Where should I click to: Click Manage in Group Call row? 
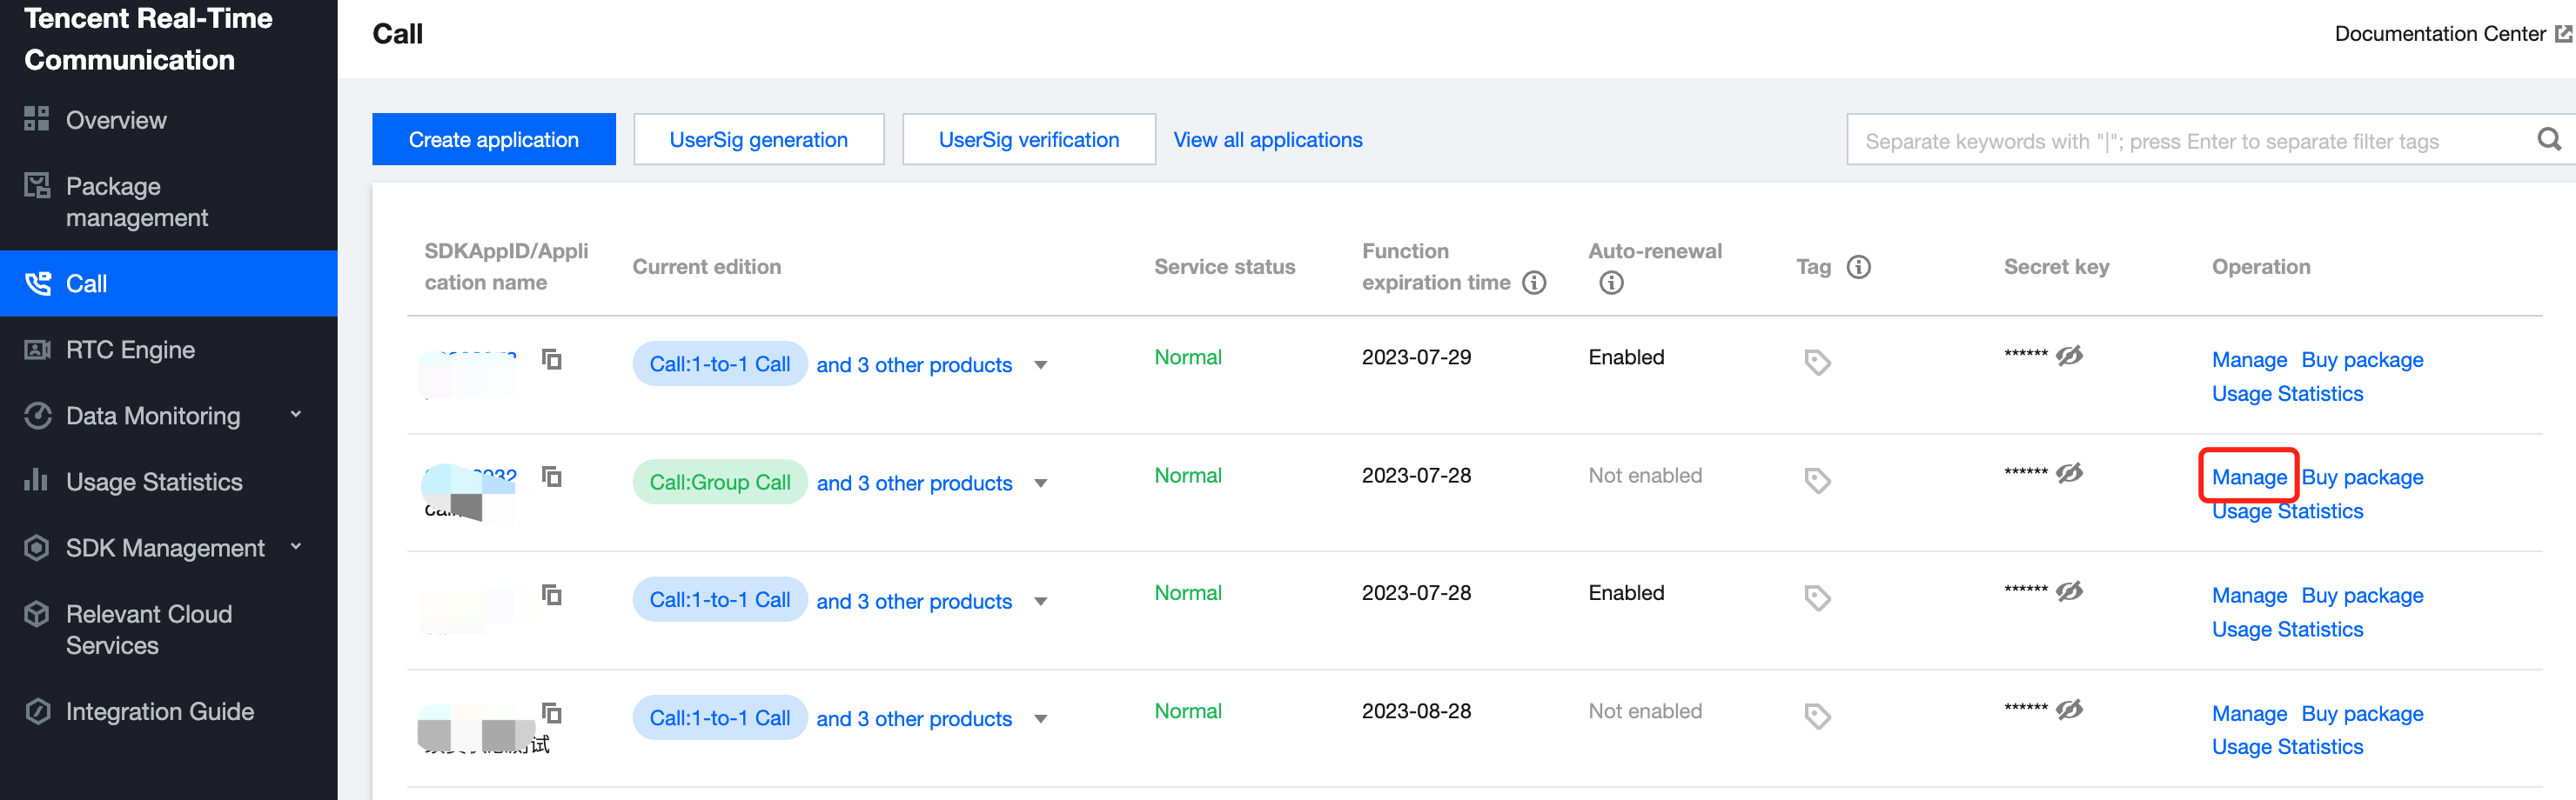tap(2249, 477)
